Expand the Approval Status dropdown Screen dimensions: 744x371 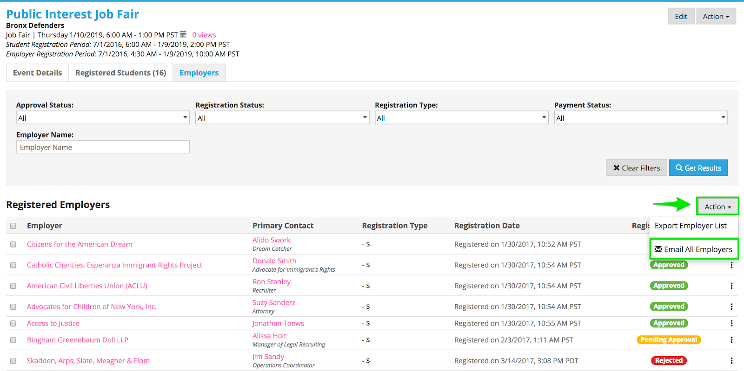(x=103, y=118)
